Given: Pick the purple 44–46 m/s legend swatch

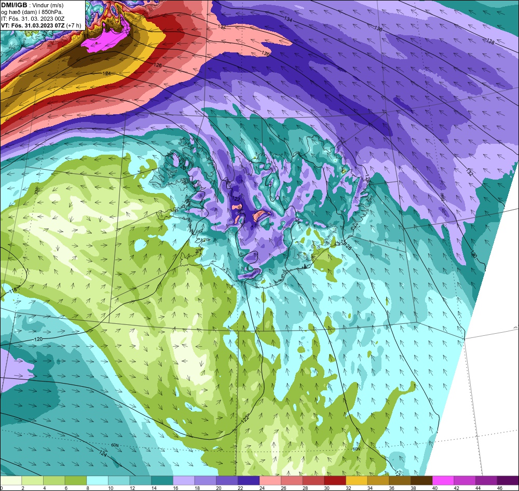Looking at the screenshot, I should click(487, 481).
